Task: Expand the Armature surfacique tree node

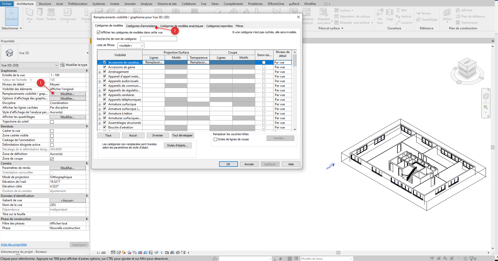Action: (x=99, y=105)
